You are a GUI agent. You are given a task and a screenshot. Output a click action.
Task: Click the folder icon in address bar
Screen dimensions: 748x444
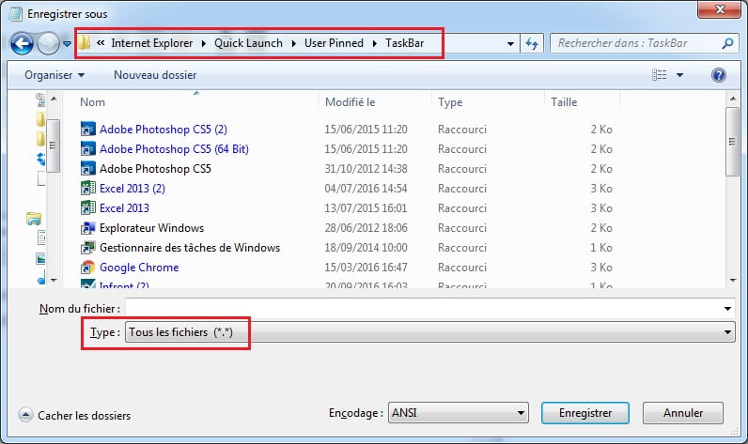click(84, 43)
